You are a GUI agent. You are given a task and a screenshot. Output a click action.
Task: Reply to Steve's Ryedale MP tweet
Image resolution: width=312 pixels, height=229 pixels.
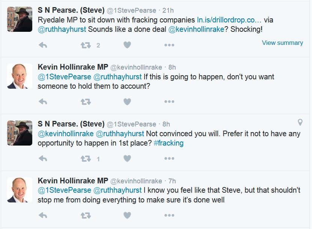pos(43,45)
